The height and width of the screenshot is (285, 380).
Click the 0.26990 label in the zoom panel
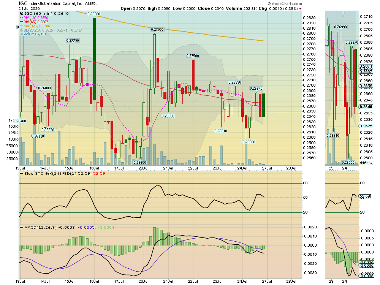340,27
